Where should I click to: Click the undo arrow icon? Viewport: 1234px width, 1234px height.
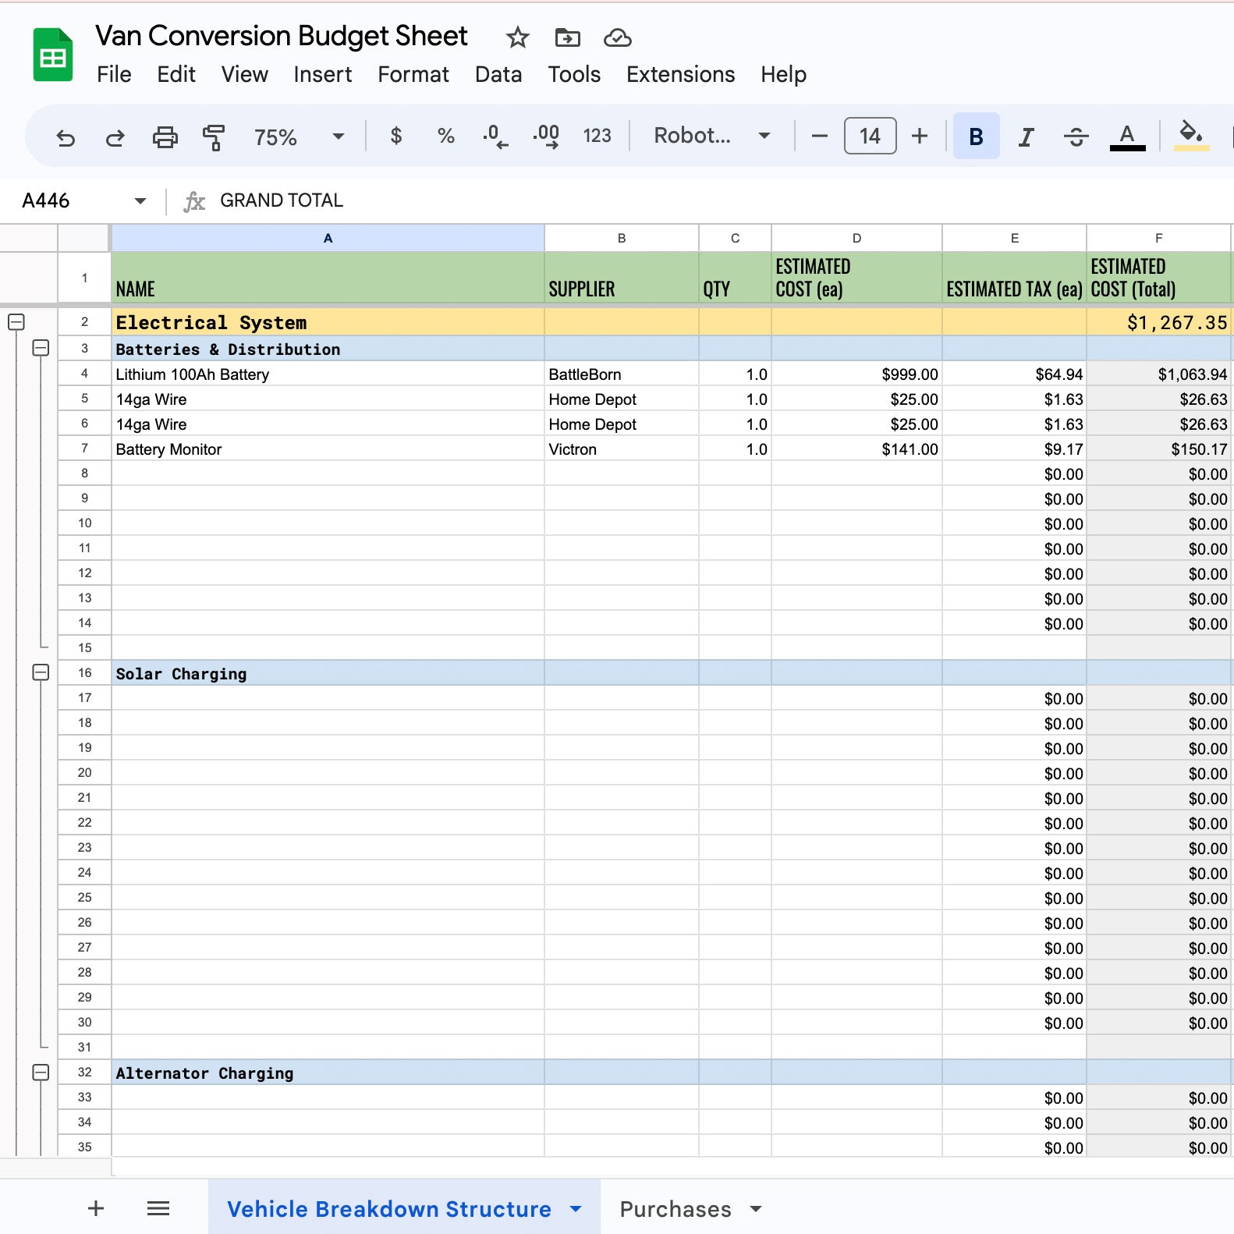coord(66,137)
